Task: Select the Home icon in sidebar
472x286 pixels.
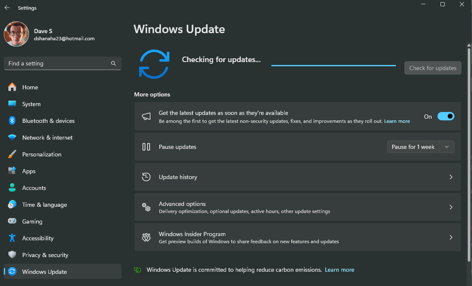Action: 12,87
